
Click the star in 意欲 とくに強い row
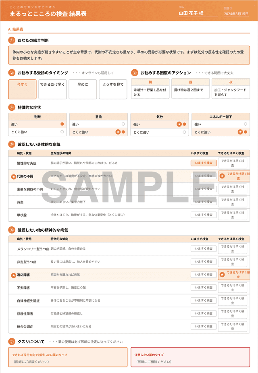(118, 132)
